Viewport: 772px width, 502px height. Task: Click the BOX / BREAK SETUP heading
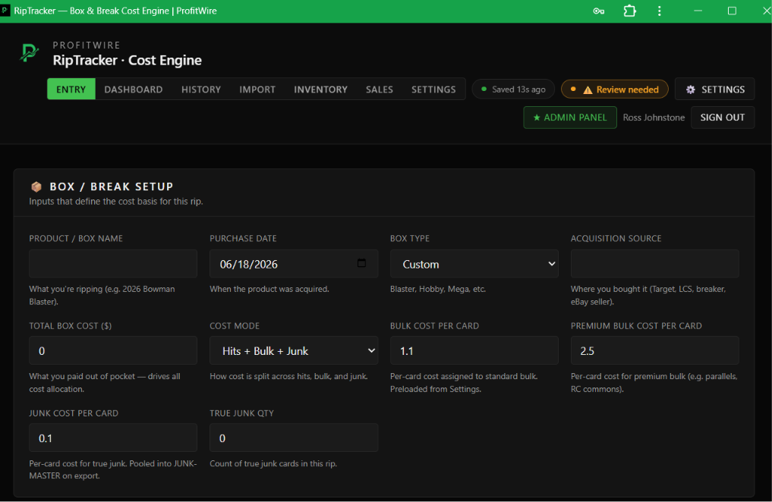click(x=112, y=187)
